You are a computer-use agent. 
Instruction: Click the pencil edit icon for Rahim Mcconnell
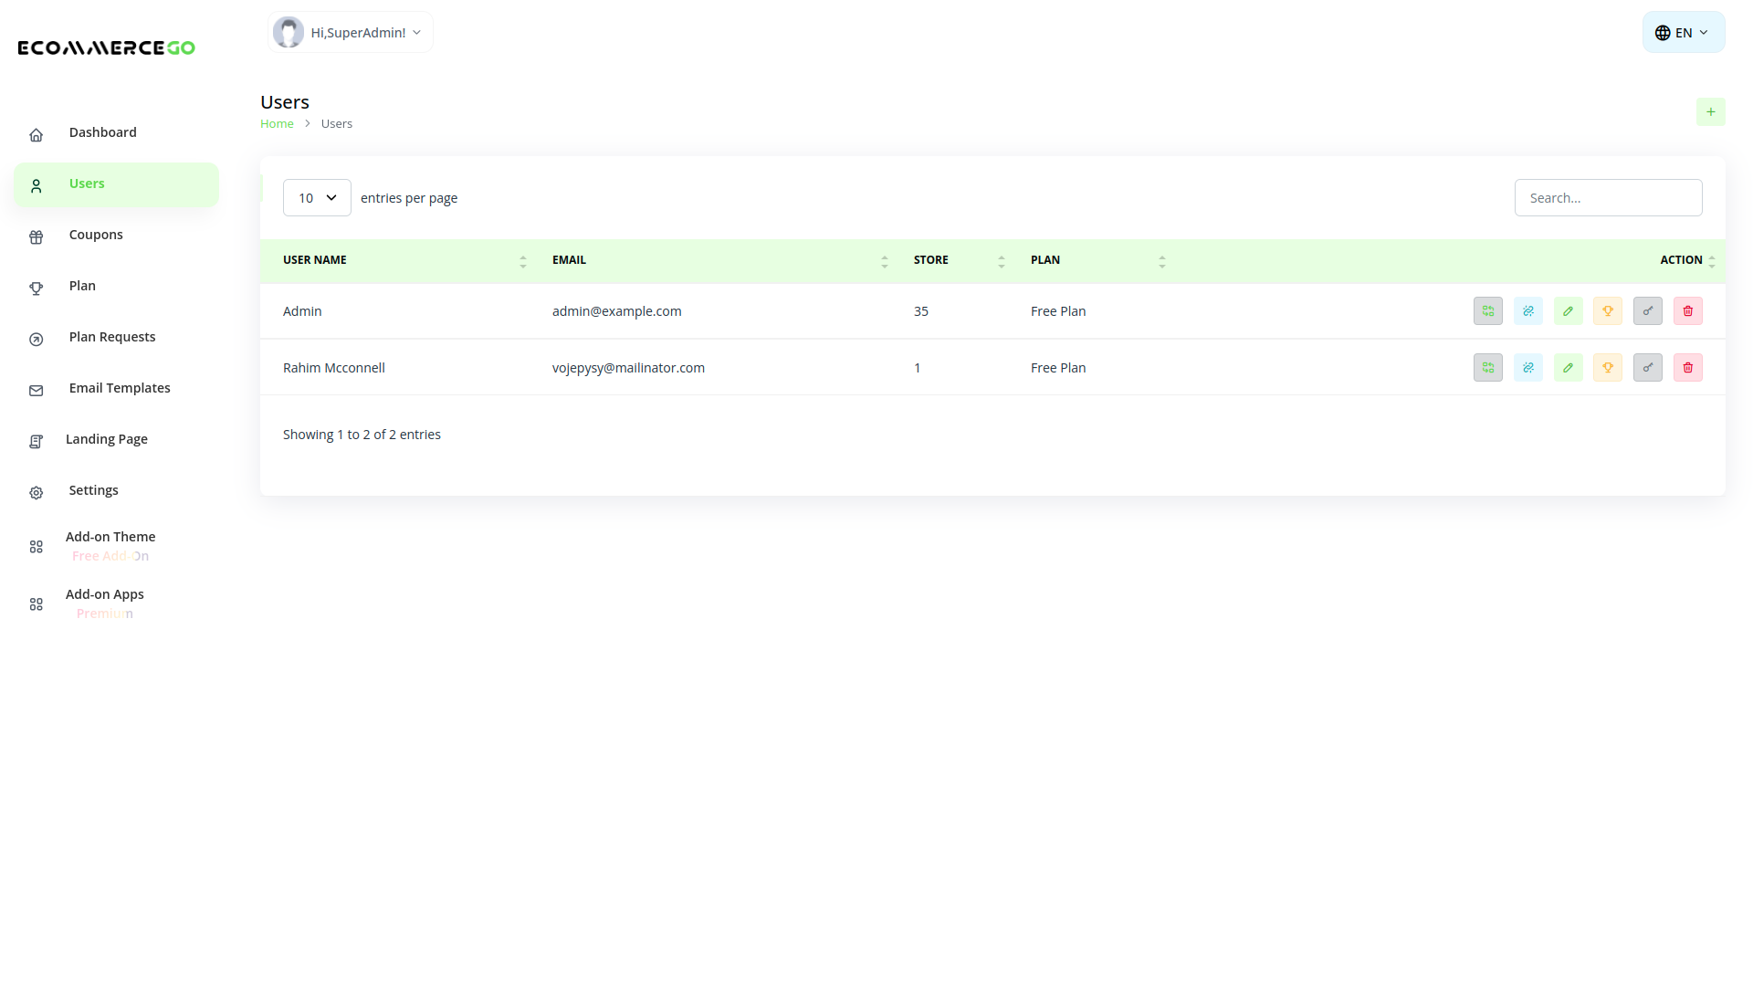(x=1568, y=368)
